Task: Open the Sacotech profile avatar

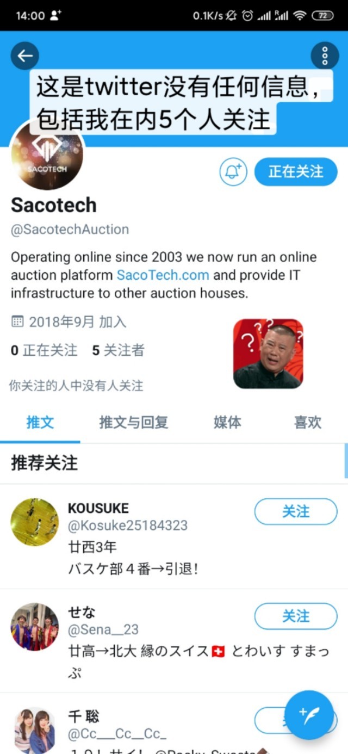Action: tap(47, 154)
